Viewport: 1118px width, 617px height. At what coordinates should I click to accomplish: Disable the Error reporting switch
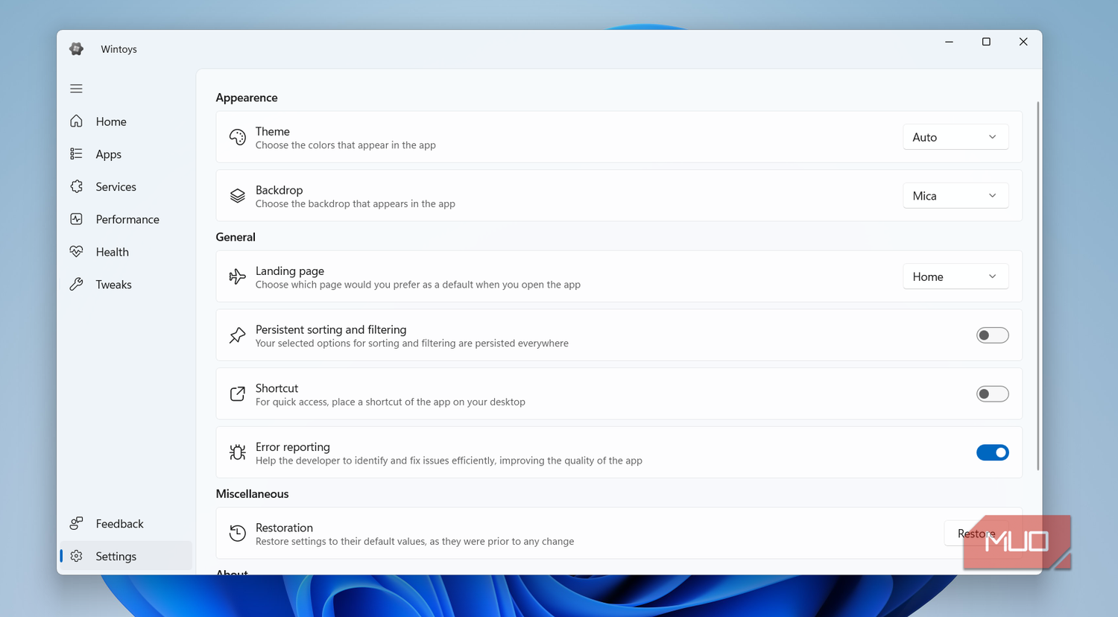click(x=992, y=452)
